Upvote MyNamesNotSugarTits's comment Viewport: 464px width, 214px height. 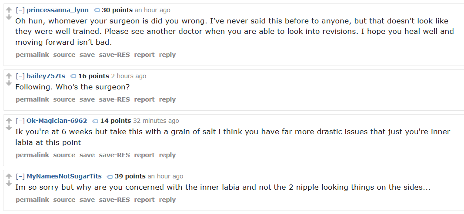[8, 176]
